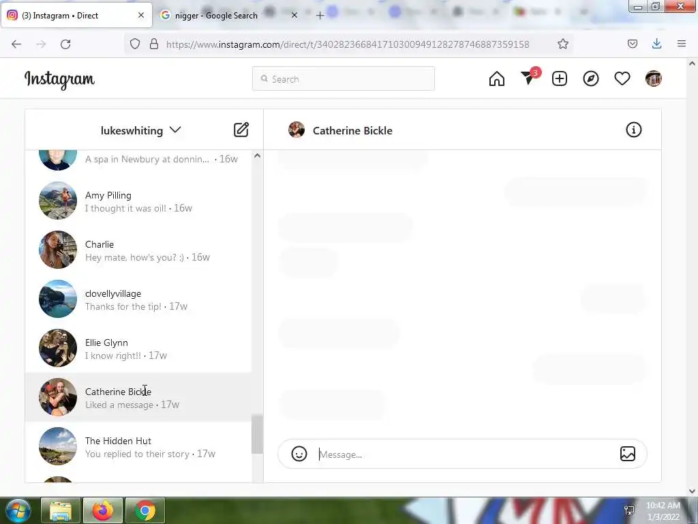
Task: Click the browser address bar URL
Action: [x=347, y=44]
